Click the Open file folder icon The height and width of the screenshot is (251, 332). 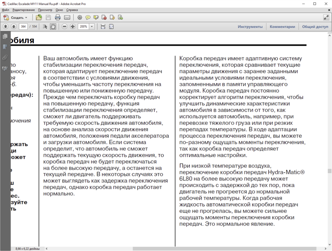tap(39, 17)
